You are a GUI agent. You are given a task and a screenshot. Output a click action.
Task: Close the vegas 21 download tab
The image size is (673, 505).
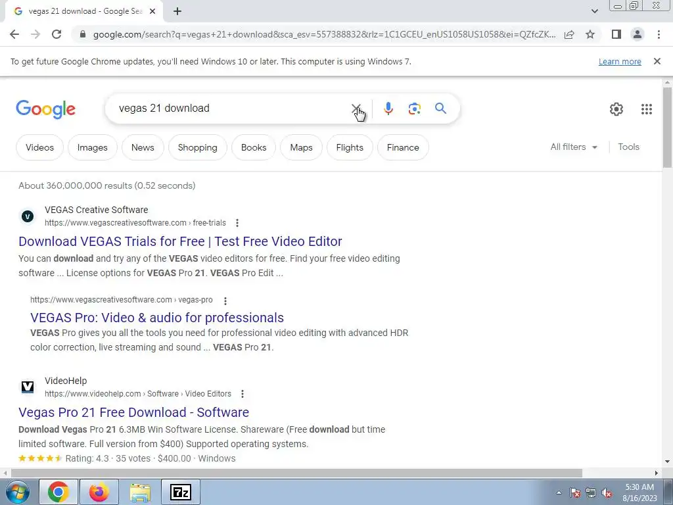[x=152, y=11]
